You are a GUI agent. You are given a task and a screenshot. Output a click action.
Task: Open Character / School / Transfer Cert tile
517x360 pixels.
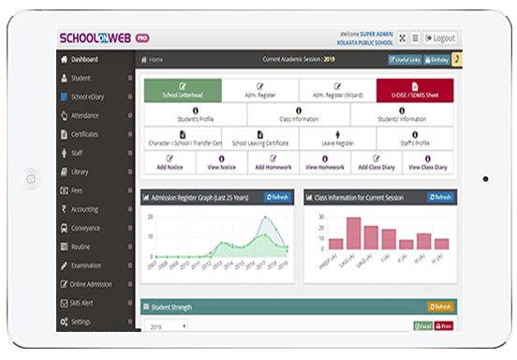coord(183,139)
